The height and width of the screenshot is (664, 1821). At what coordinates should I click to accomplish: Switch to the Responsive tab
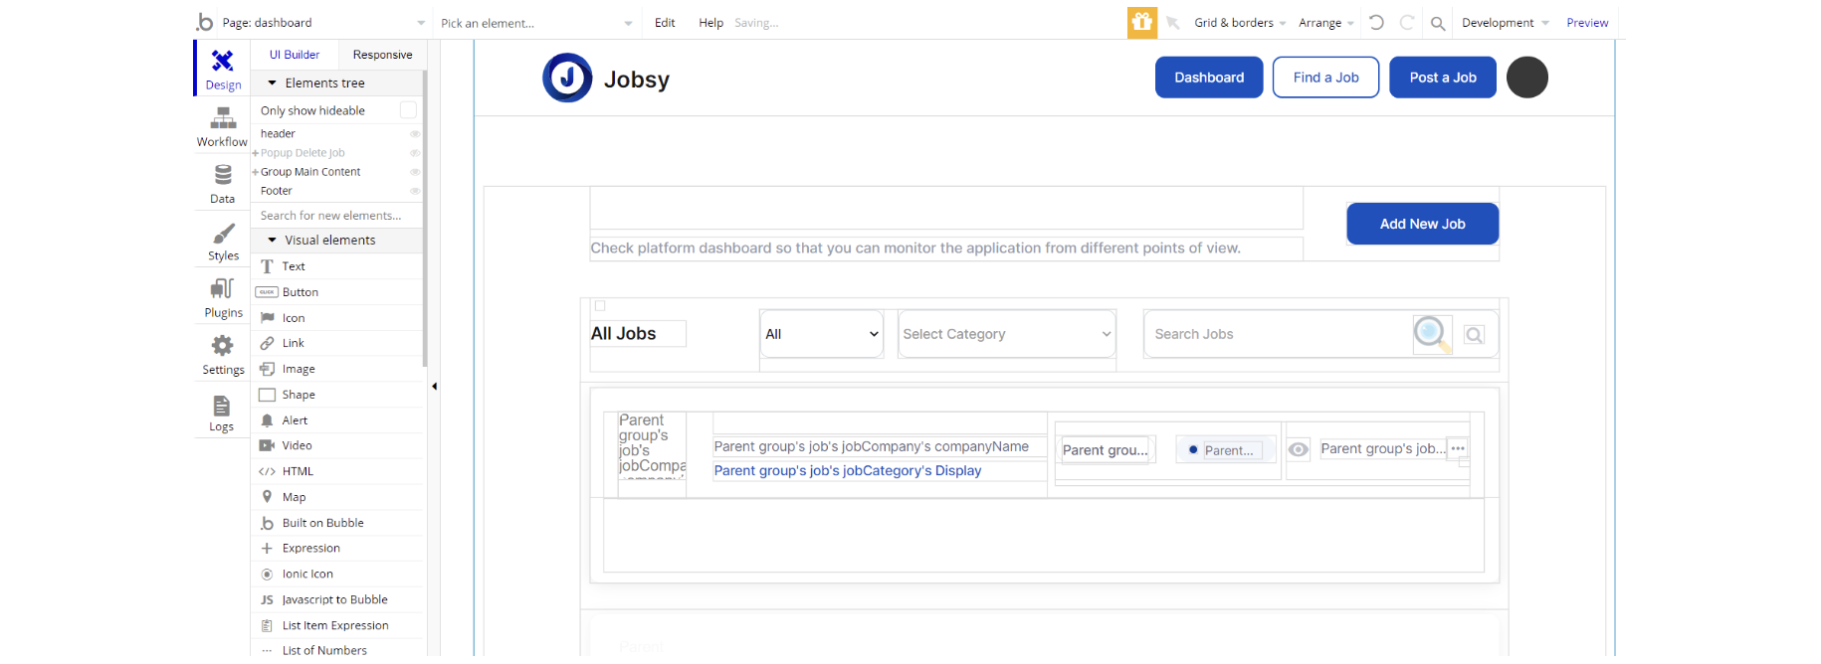tap(382, 55)
